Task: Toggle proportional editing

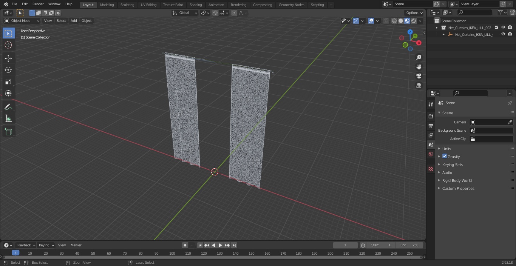Action: click(x=234, y=13)
